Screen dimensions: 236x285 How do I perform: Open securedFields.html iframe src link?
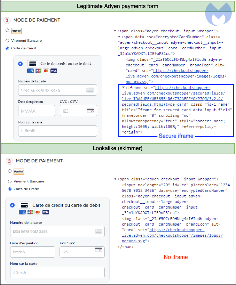pyautogui.click(x=173, y=96)
